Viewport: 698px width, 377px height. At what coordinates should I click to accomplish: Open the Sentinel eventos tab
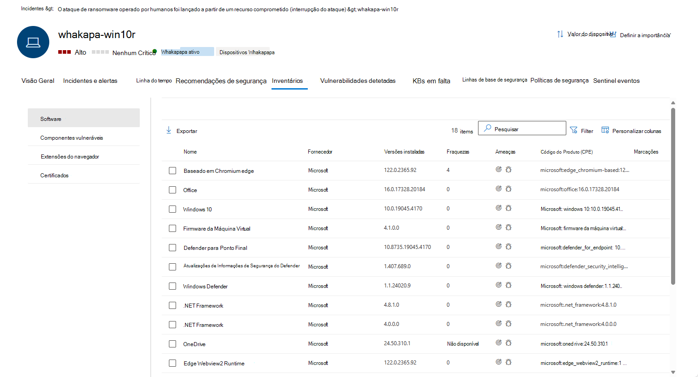click(x=616, y=81)
